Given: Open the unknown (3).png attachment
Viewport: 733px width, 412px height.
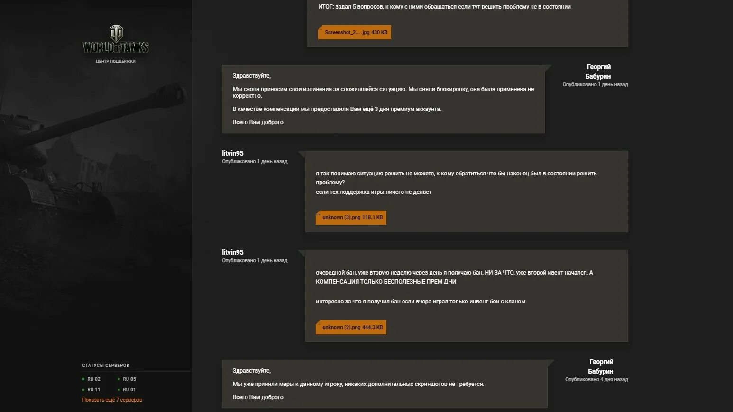Looking at the screenshot, I should pos(351,218).
